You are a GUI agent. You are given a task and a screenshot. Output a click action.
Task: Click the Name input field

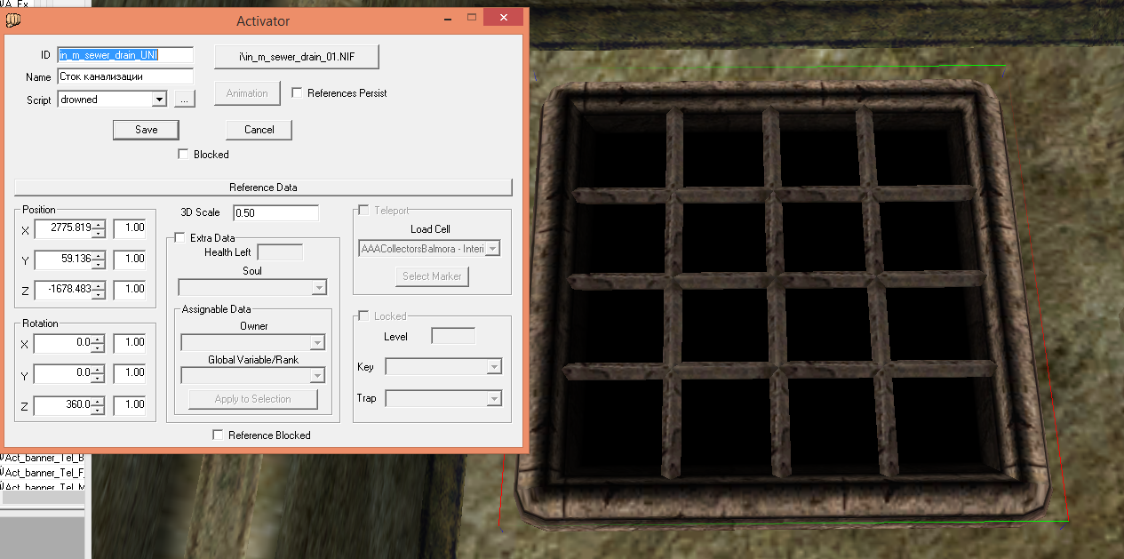pyautogui.click(x=125, y=77)
